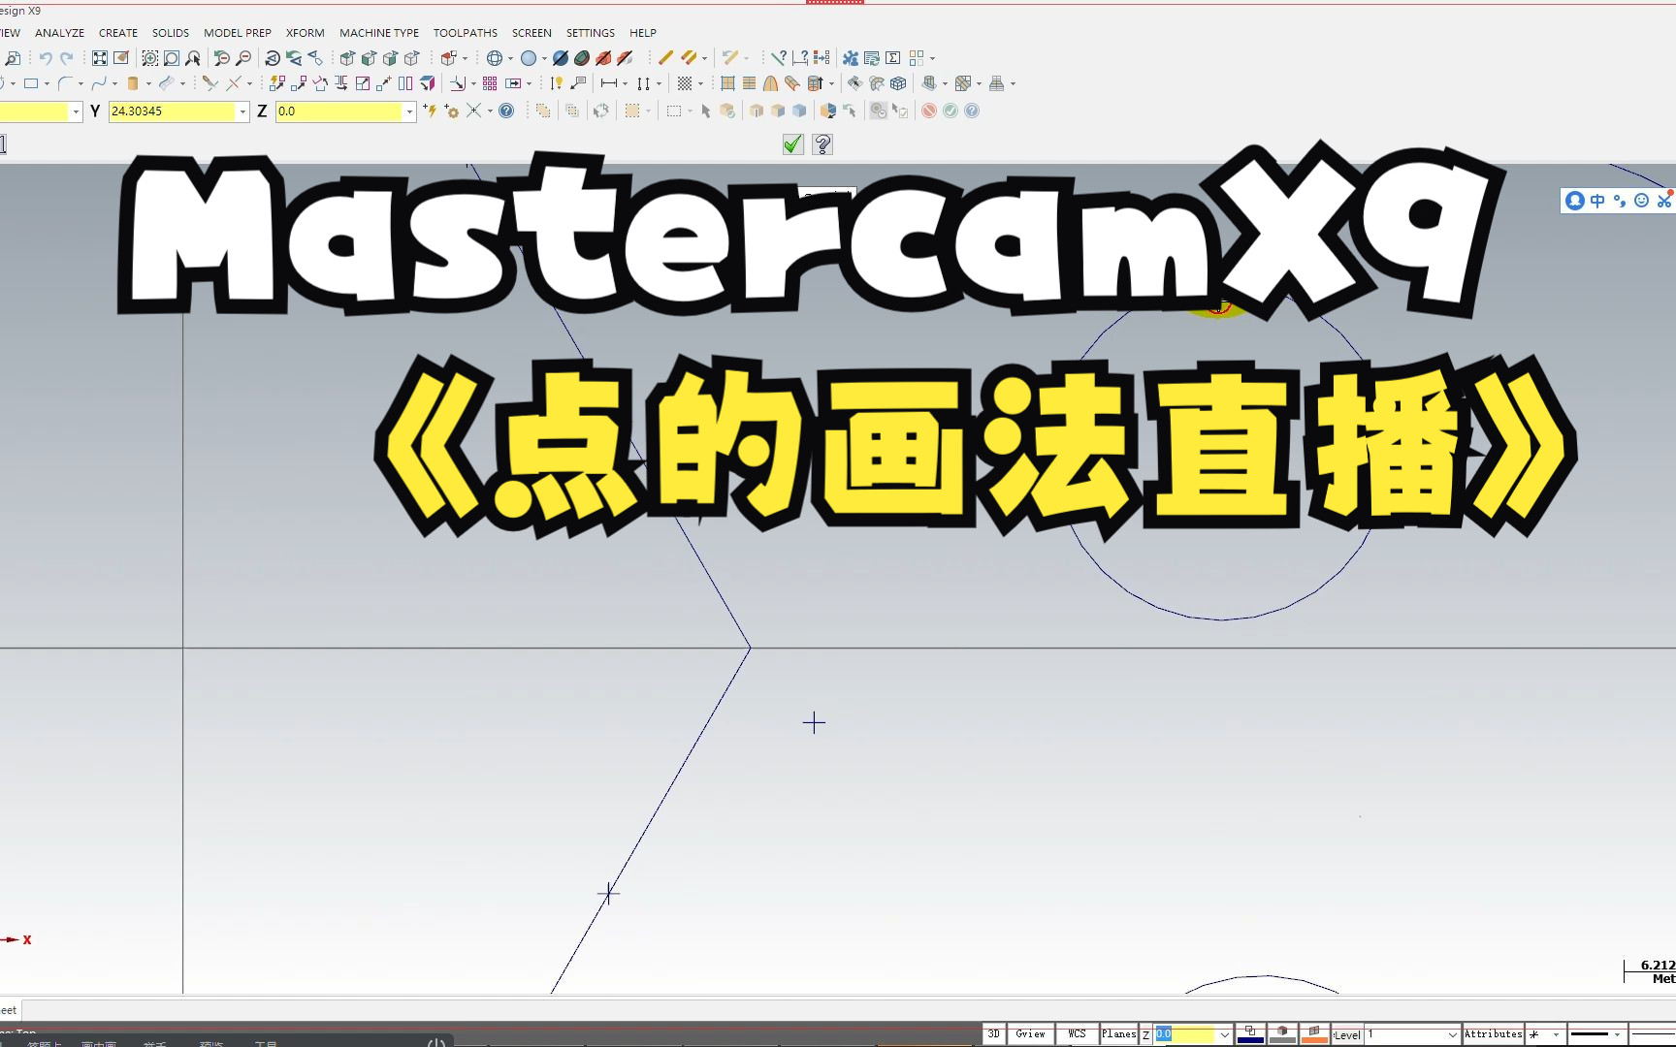Select the spline curve tool
This screenshot has width=1676, height=1047.
(x=99, y=83)
